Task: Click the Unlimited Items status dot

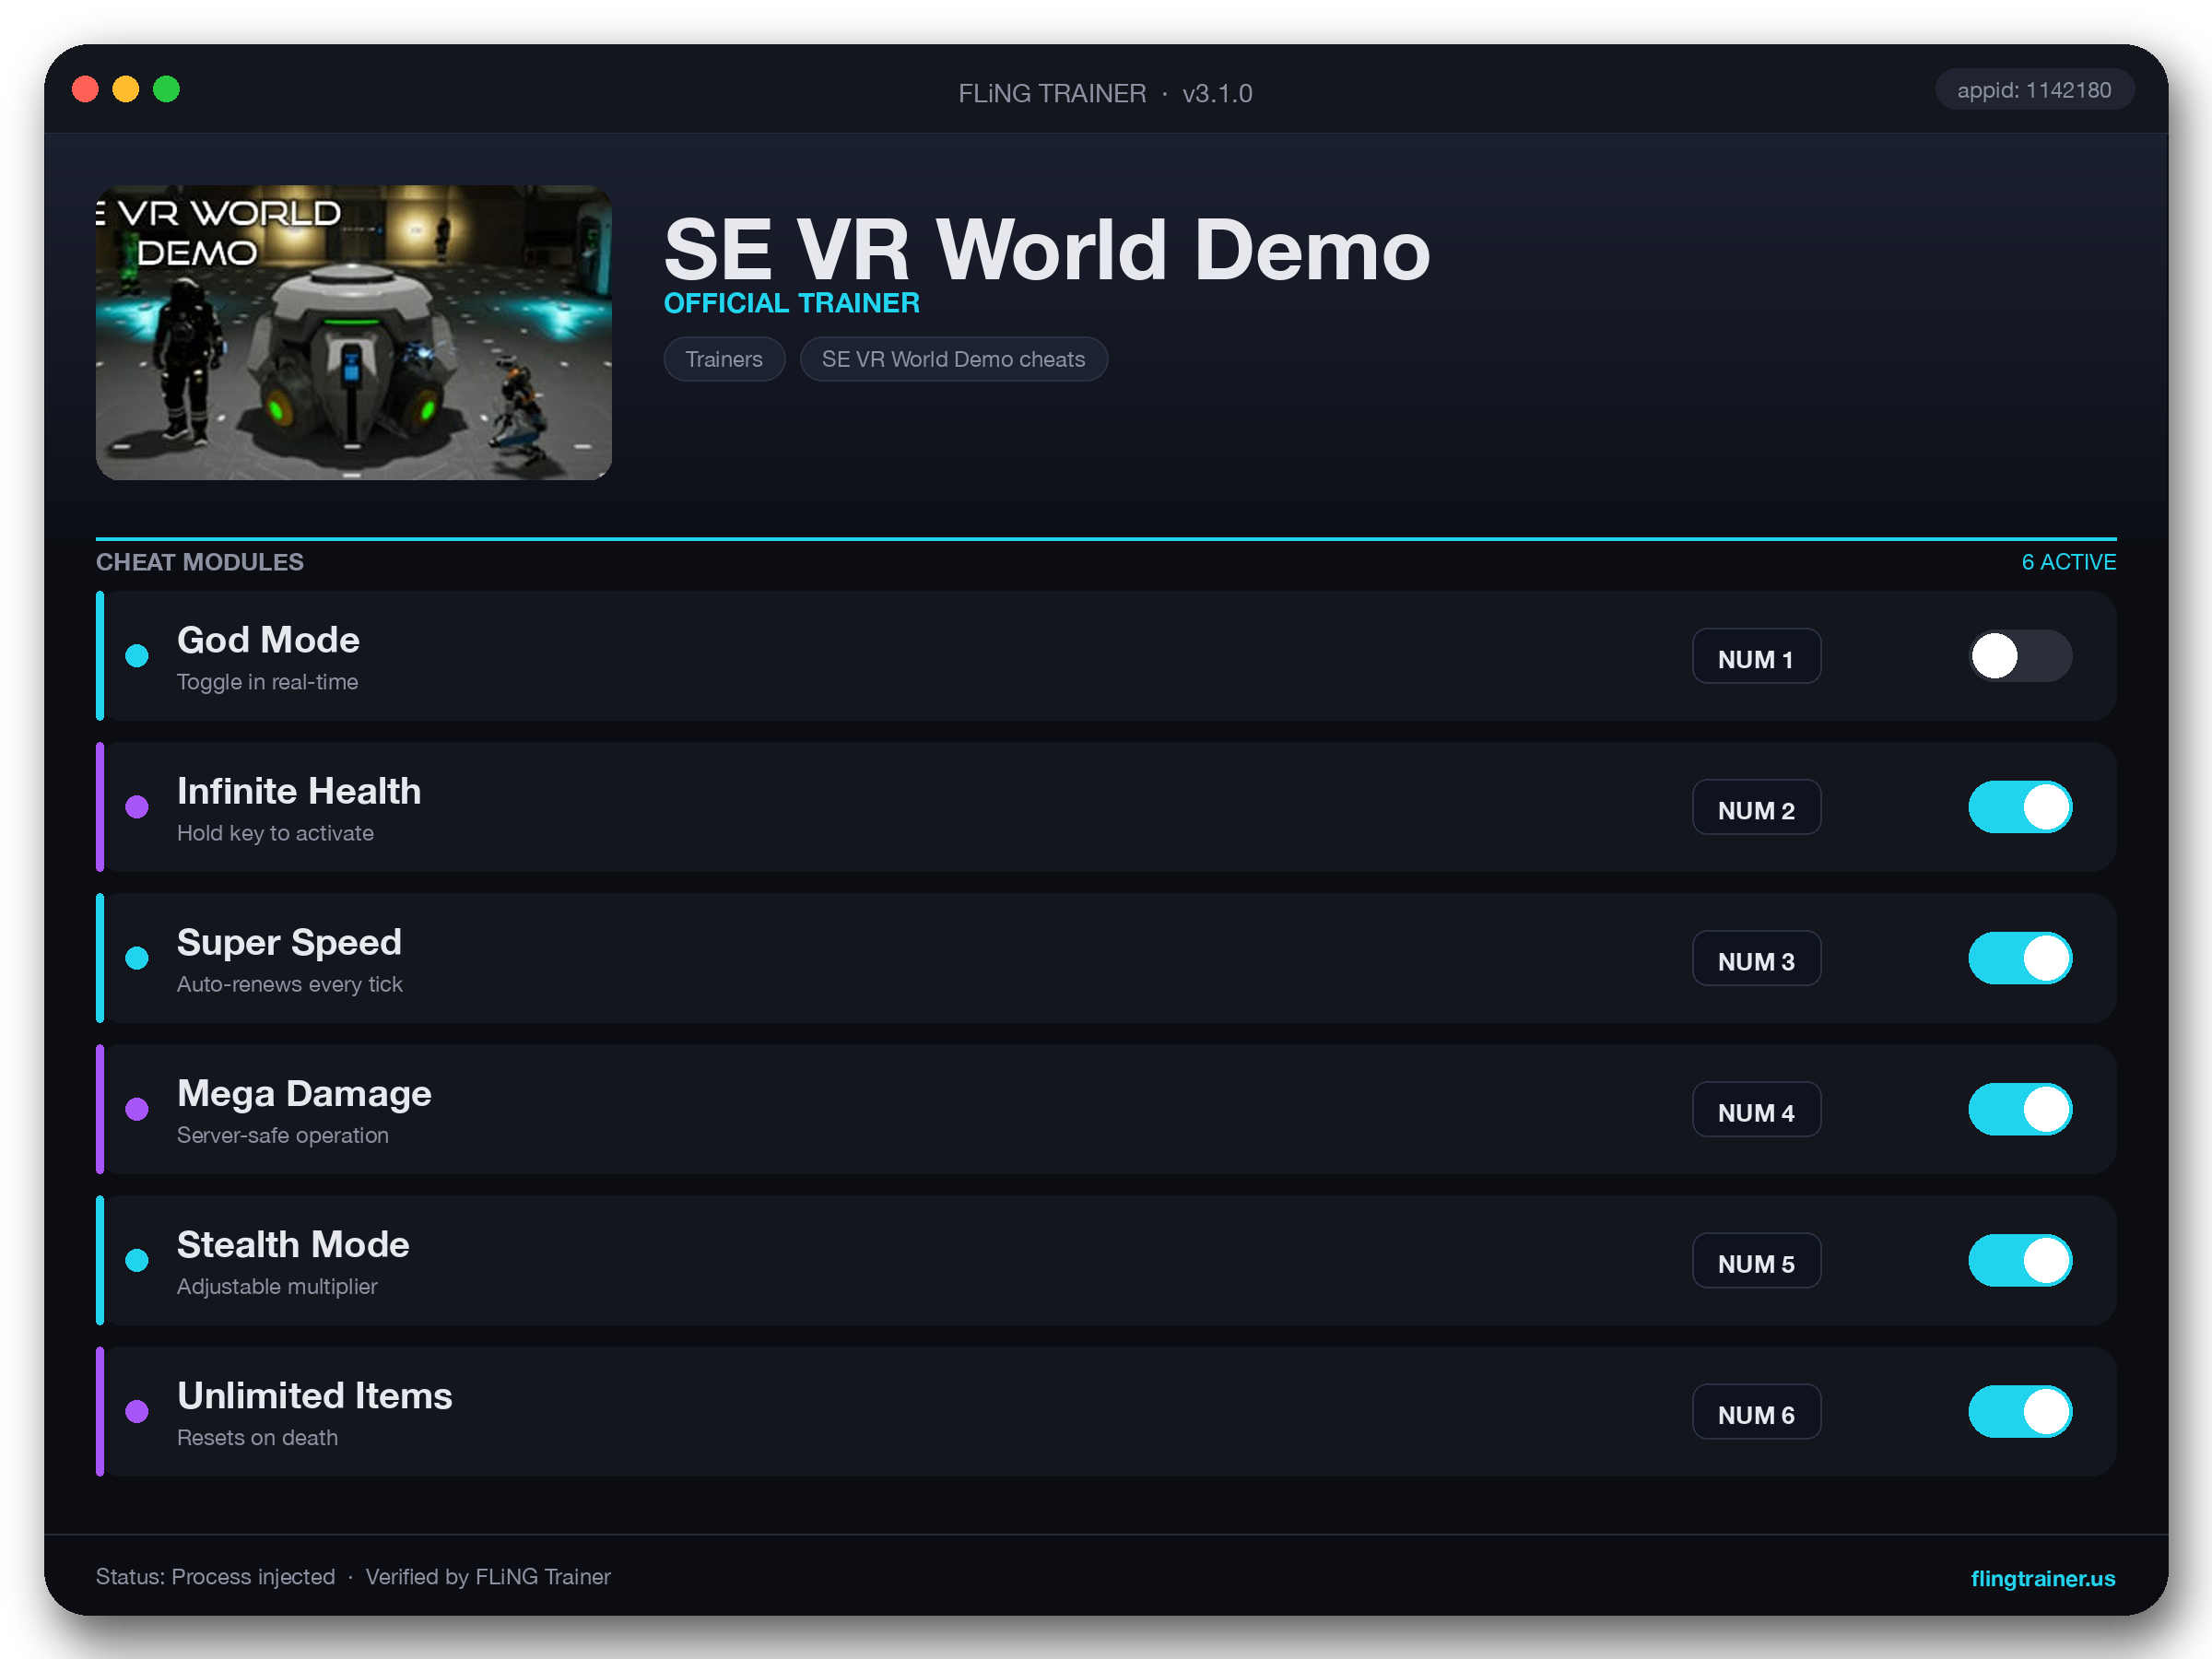Action: click(137, 1411)
